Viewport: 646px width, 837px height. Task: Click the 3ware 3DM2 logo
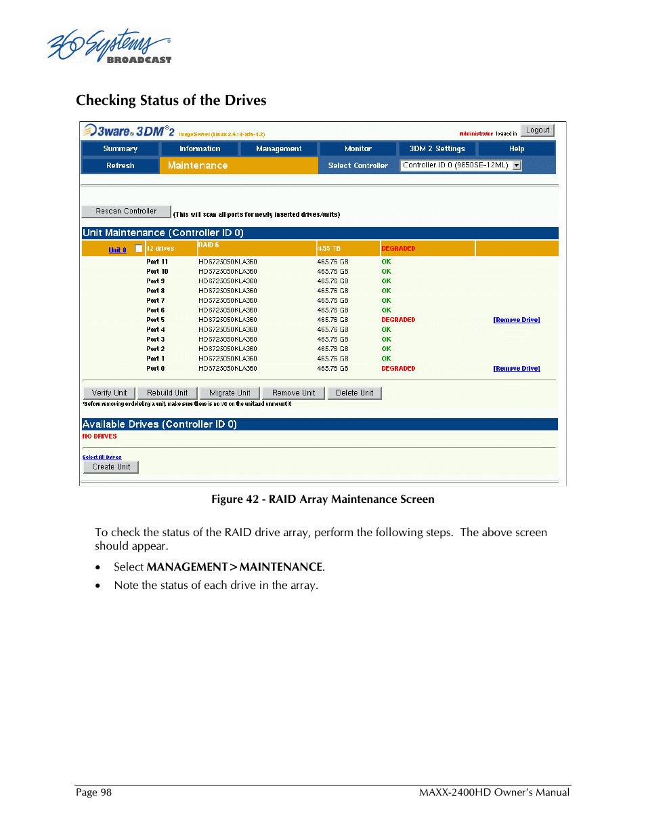[x=129, y=131]
